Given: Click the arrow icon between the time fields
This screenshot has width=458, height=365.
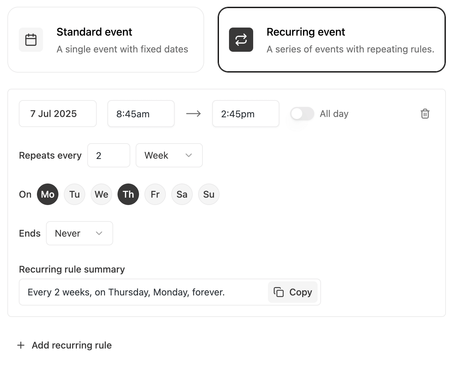Looking at the screenshot, I should pyautogui.click(x=193, y=114).
